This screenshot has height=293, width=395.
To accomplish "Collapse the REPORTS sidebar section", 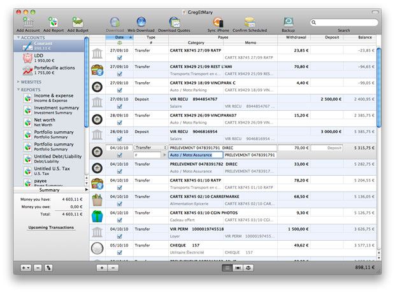I will tap(18, 90).
